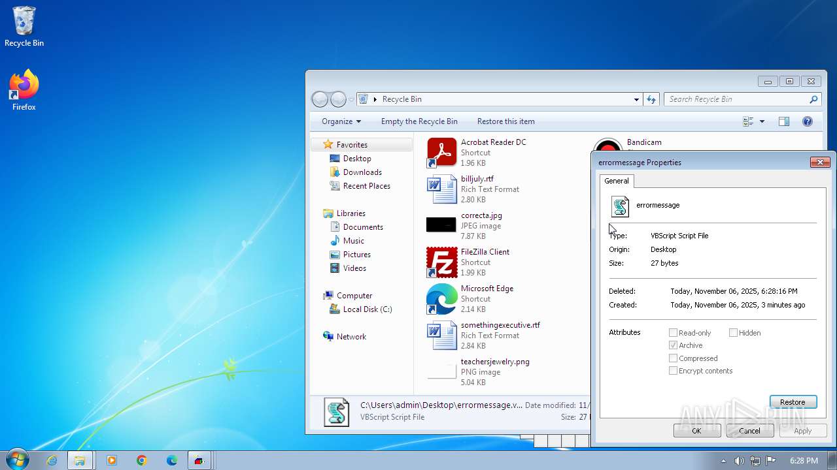Open the Organize dropdown menu
837x470 pixels.
pyautogui.click(x=341, y=121)
